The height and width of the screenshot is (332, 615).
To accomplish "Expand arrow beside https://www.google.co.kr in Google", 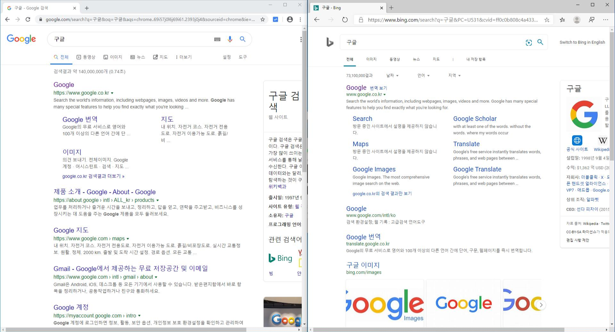I will click(112, 93).
